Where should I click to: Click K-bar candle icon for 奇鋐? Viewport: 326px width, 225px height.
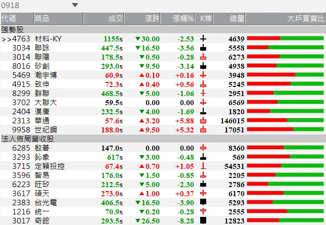pos(203,220)
